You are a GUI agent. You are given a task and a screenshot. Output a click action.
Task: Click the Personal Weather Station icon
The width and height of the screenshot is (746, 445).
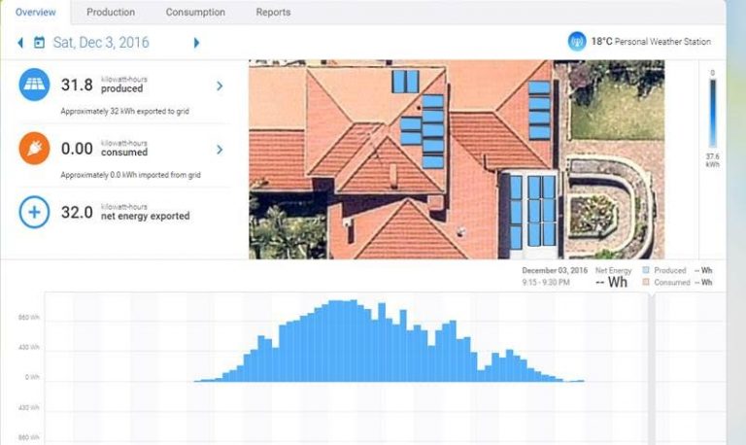pyautogui.click(x=577, y=42)
